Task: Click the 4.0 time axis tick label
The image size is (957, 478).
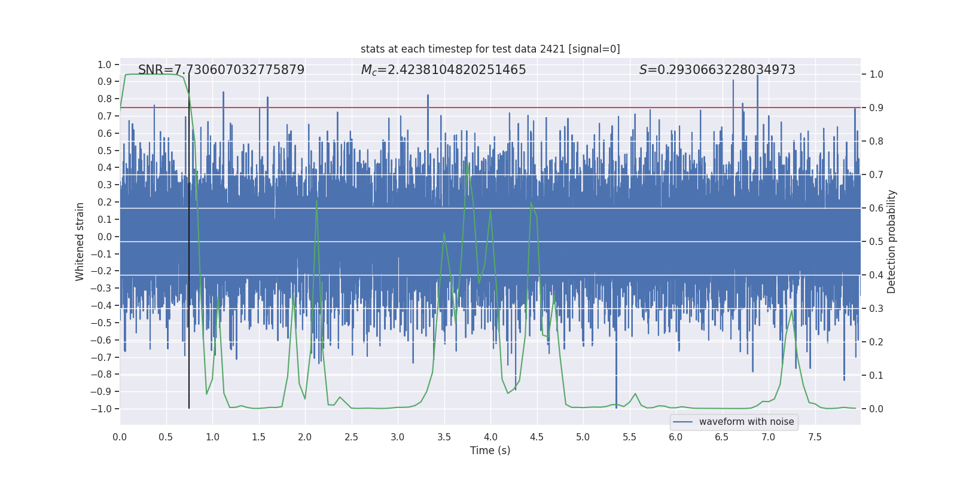Action: [490, 437]
